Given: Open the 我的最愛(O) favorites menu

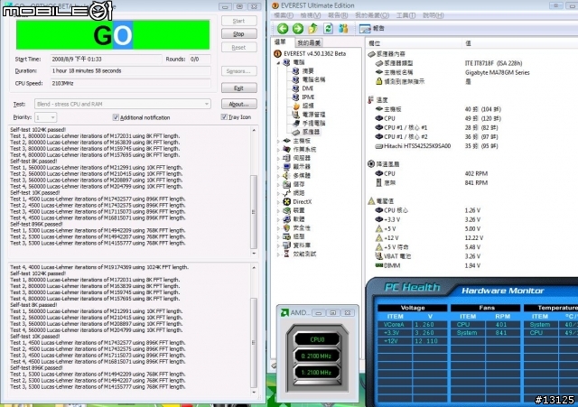Looking at the screenshot, I should (372, 15).
